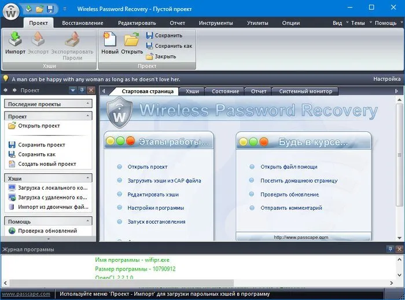Close the Проект side panel
The height and width of the screenshot is (300, 405).
coord(91,90)
